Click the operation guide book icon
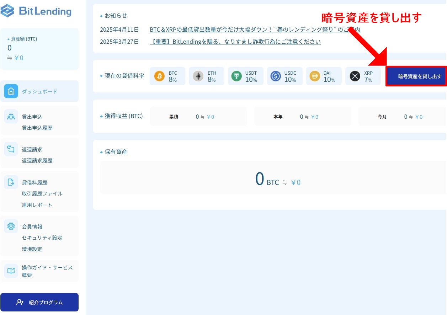 [x=11, y=271]
